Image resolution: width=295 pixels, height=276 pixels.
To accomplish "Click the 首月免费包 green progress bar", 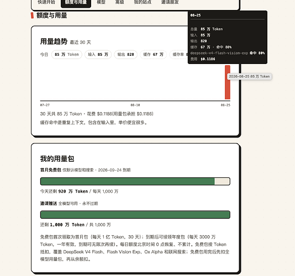I will click(135, 181).
